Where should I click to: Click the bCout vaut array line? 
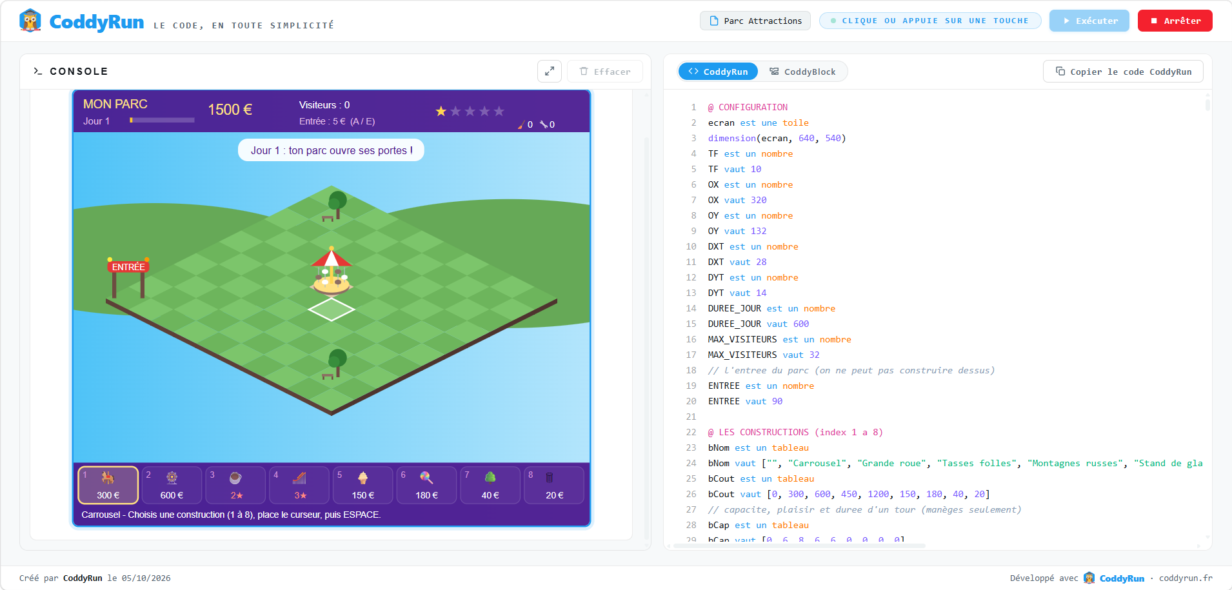tap(849, 494)
